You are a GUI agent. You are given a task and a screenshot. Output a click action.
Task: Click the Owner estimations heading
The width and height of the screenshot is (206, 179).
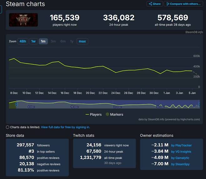coord(157,136)
